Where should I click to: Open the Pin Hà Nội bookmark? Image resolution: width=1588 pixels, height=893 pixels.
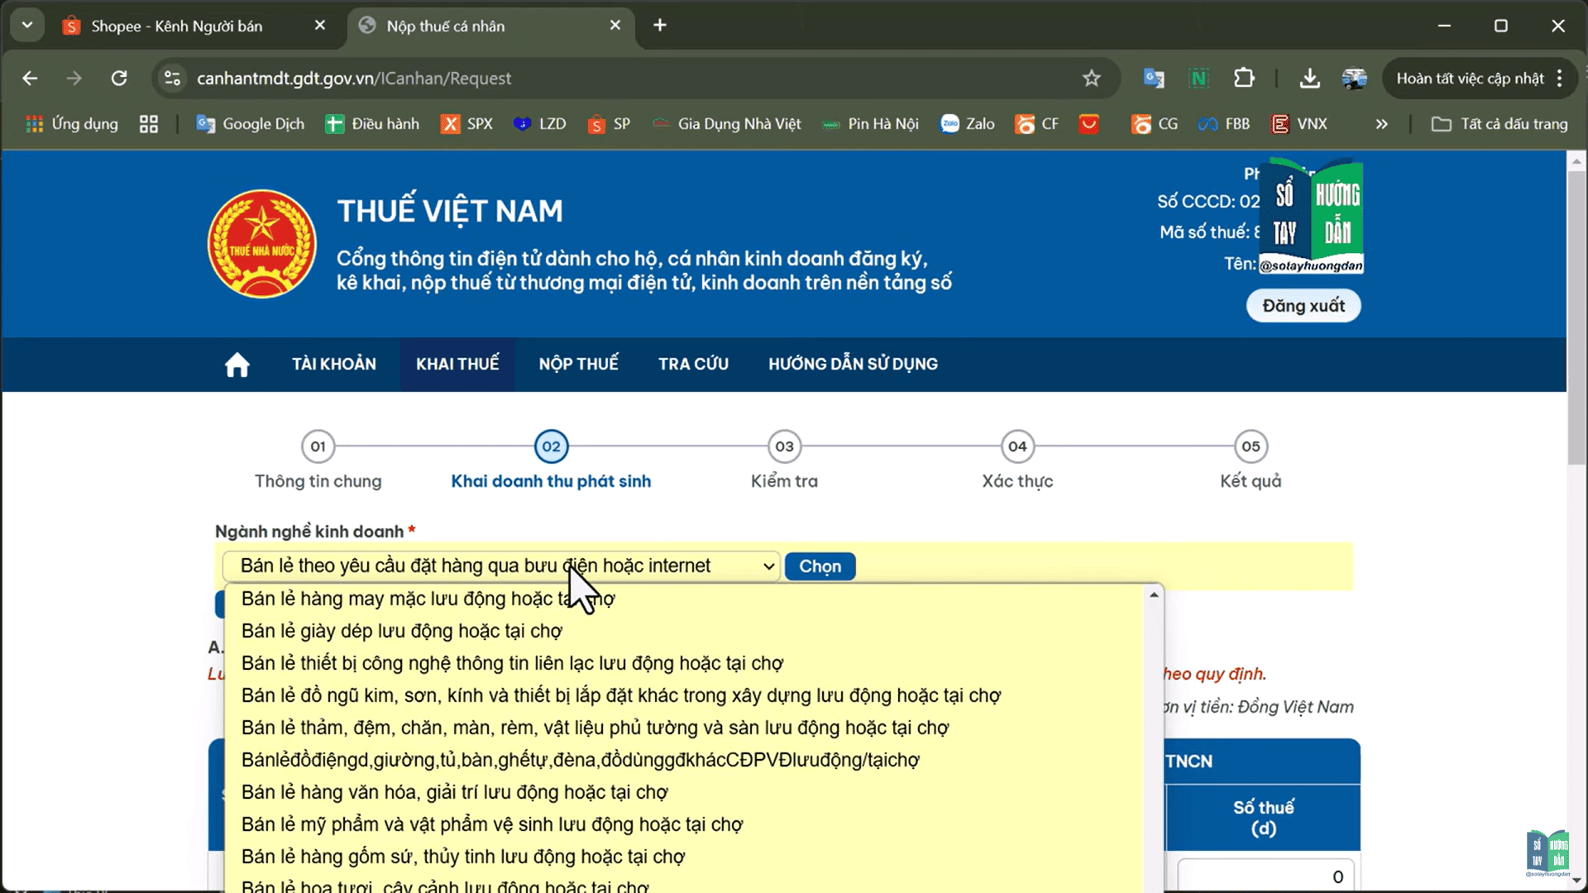pyautogui.click(x=870, y=124)
